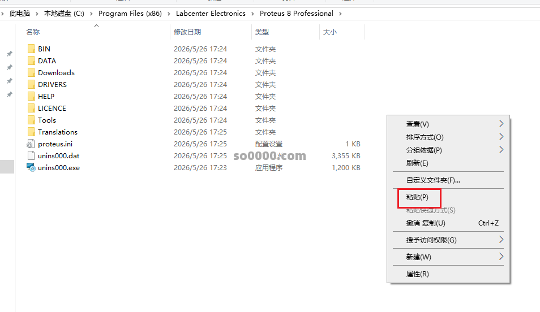Click the third quick access pin icon
540x312 pixels.
tap(9, 81)
